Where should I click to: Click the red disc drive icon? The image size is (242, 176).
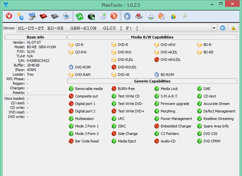coord(139,16)
